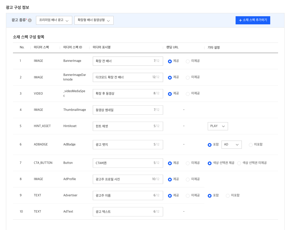The width and height of the screenshot is (297, 230).
Task: Click the 힌트 에셋 input field
Action: pyautogui.click(x=128, y=126)
